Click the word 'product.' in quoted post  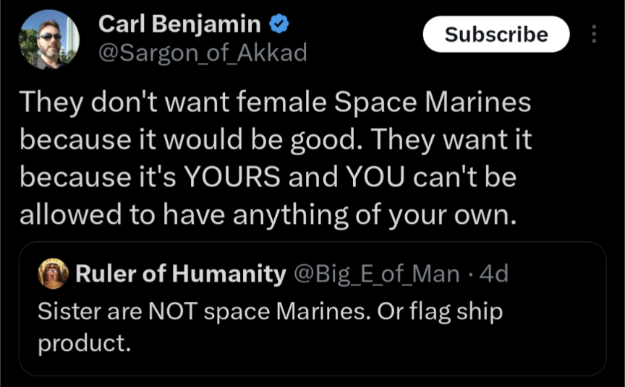click(x=85, y=343)
